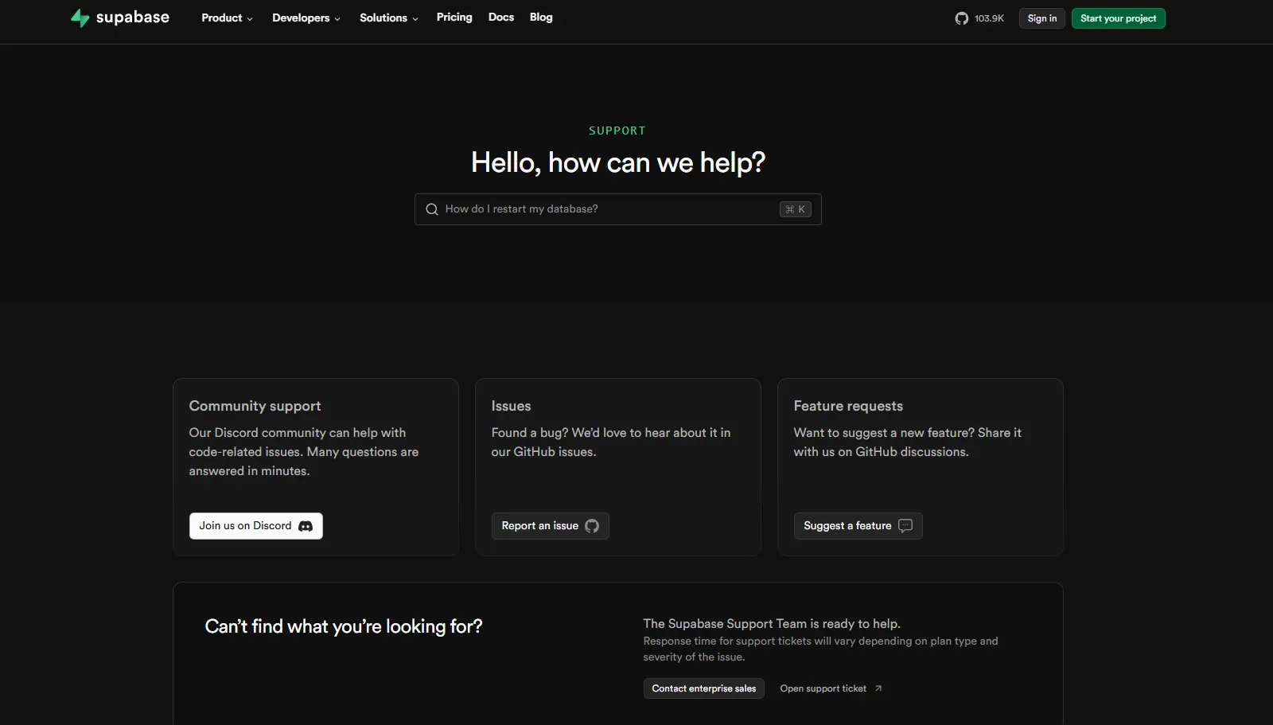This screenshot has width=1273, height=725.
Task: Open the Blog page
Action: pos(541,18)
